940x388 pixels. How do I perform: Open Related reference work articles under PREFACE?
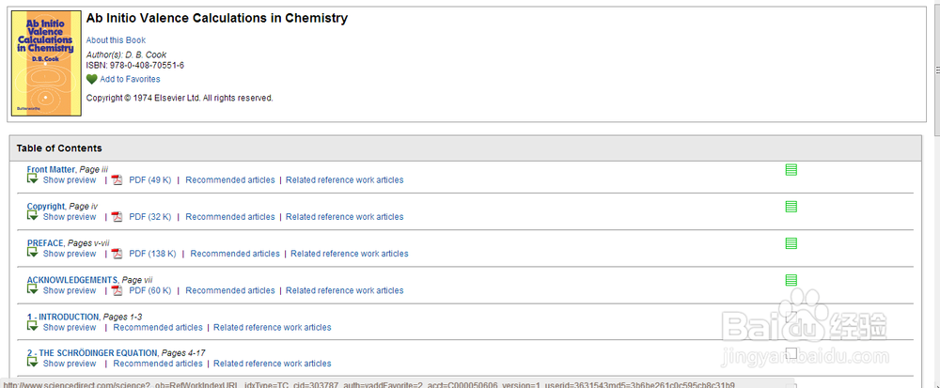click(350, 254)
